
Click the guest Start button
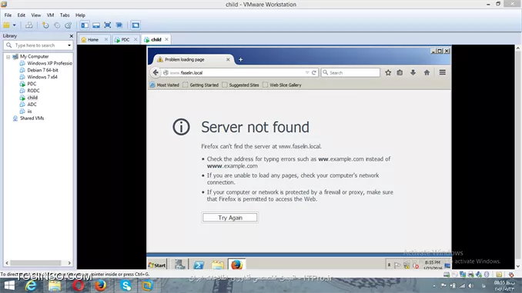pyautogui.click(x=157, y=265)
